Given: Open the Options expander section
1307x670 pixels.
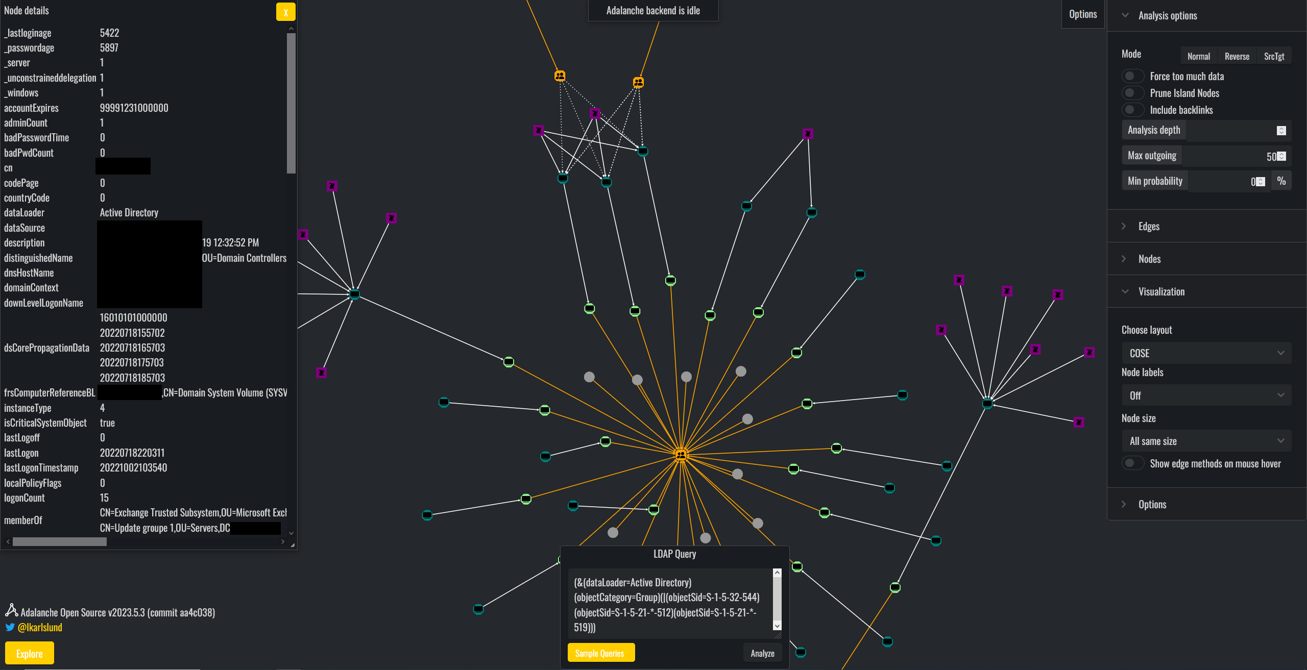Looking at the screenshot, I should point(1152,503).
